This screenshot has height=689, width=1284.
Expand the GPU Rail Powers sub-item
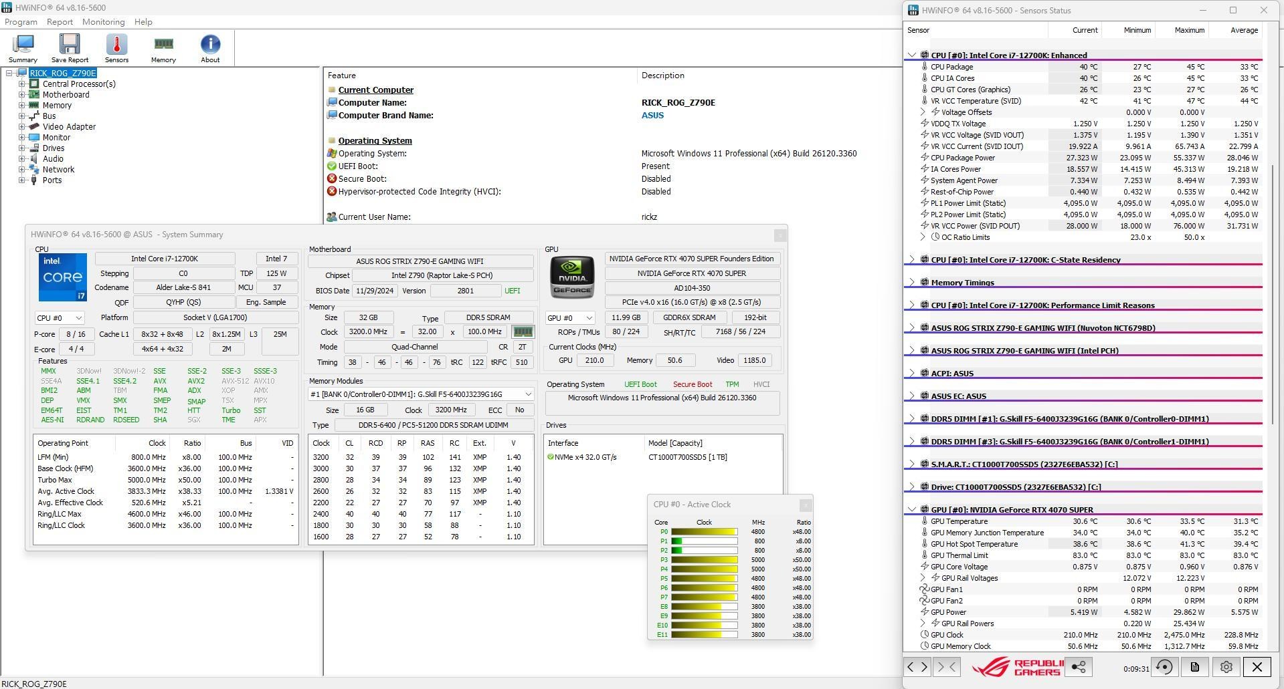pyautogui.click(x=923, y=624)
